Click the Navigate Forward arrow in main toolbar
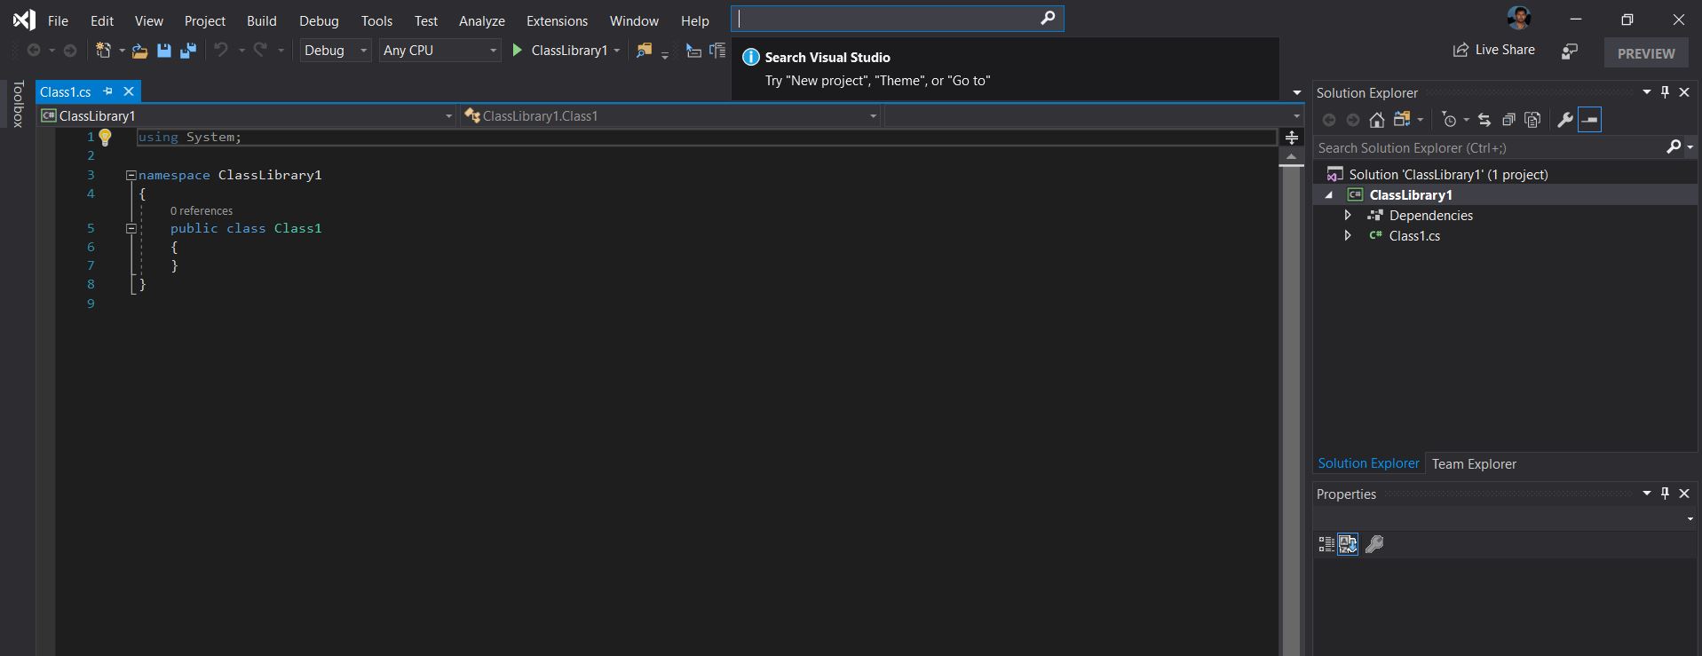Viewport: 1702px width, 656px height. (70, 51)
